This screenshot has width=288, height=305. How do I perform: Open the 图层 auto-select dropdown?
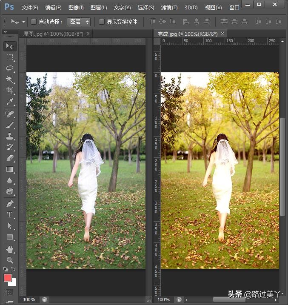(79, 22)
